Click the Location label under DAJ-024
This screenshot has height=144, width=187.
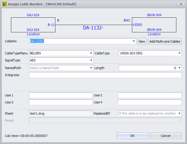(x=33, y=34)
